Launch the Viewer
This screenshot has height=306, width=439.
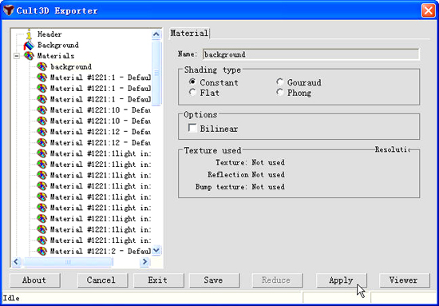pos(405,280)
